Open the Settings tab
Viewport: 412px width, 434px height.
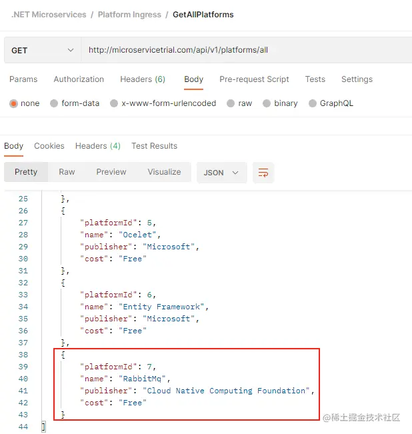point(357,79)
